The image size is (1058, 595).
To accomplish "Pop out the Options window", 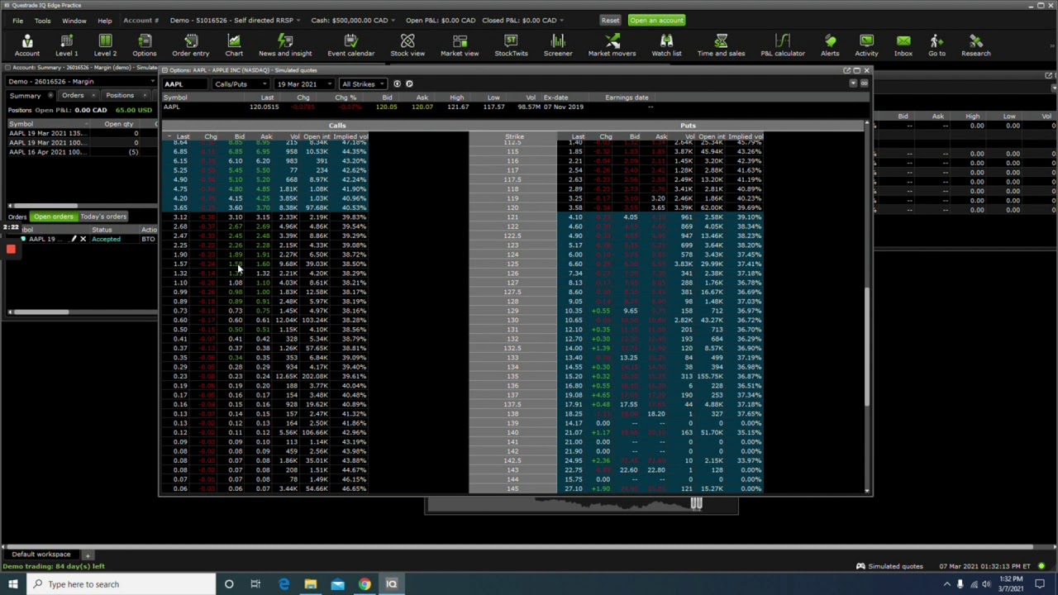I will coord(846,70).
